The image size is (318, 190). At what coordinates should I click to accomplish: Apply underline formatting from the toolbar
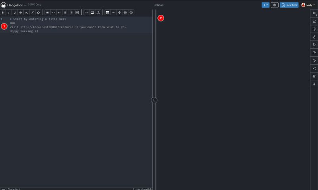tap(15, 13)
